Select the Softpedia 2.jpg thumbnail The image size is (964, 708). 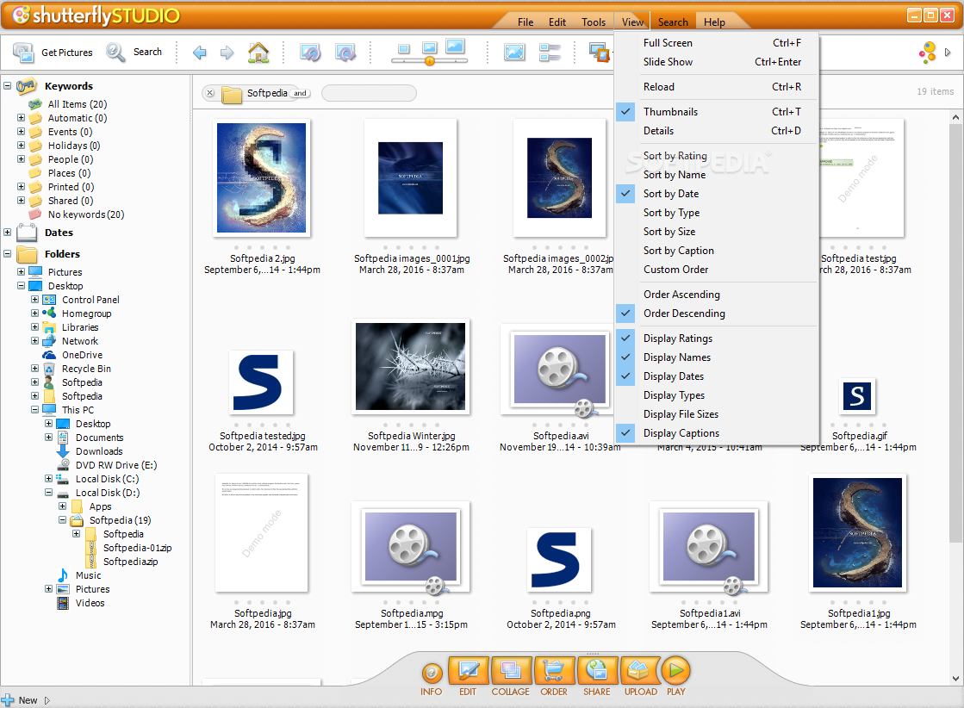261,177
